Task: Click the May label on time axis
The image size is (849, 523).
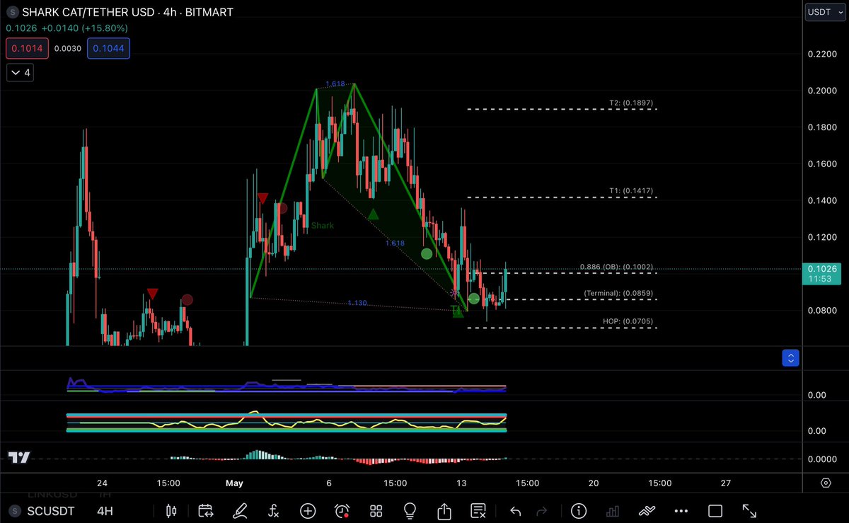Action: pos(234,483)
